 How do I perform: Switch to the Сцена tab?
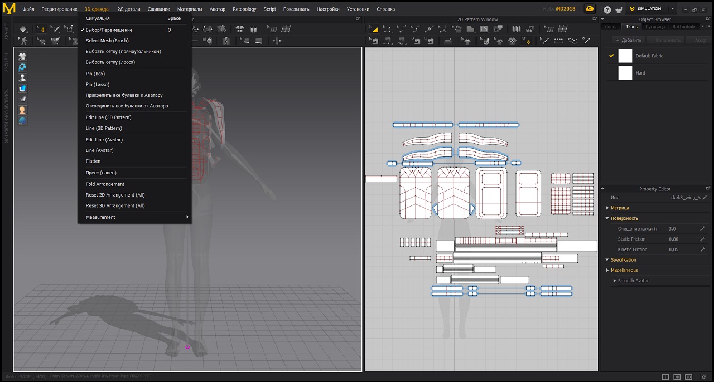click(x=611, y=27)
